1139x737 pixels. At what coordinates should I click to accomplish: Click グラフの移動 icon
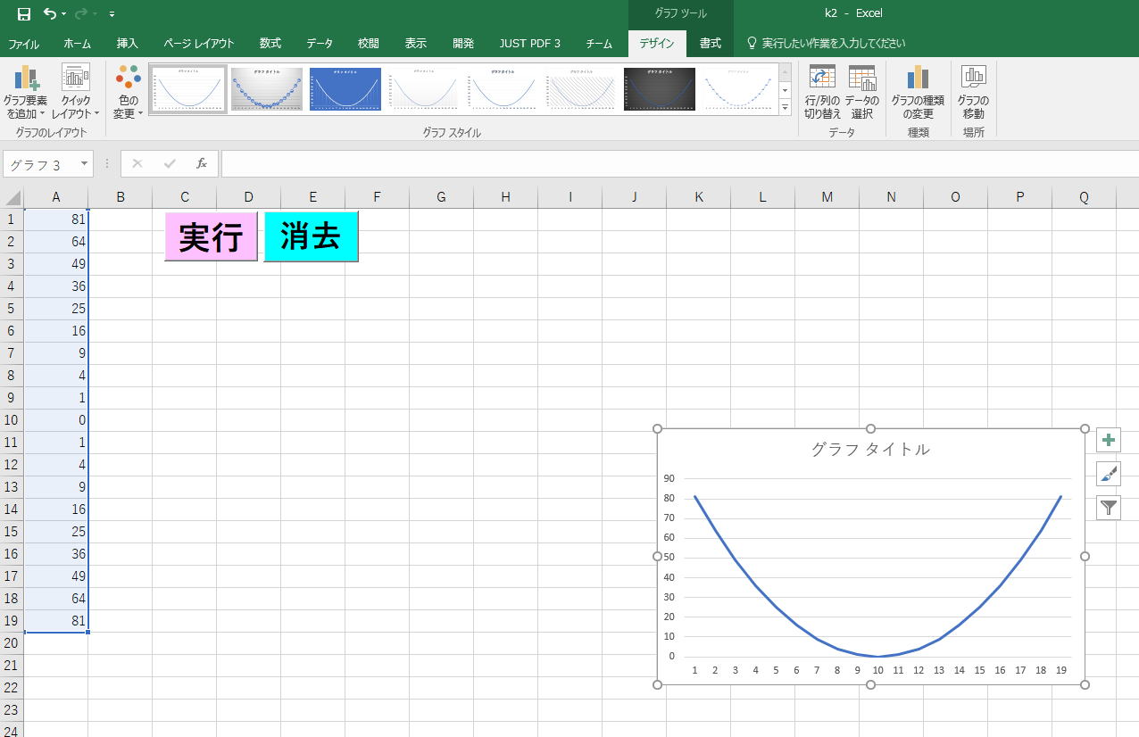point(973,92)
